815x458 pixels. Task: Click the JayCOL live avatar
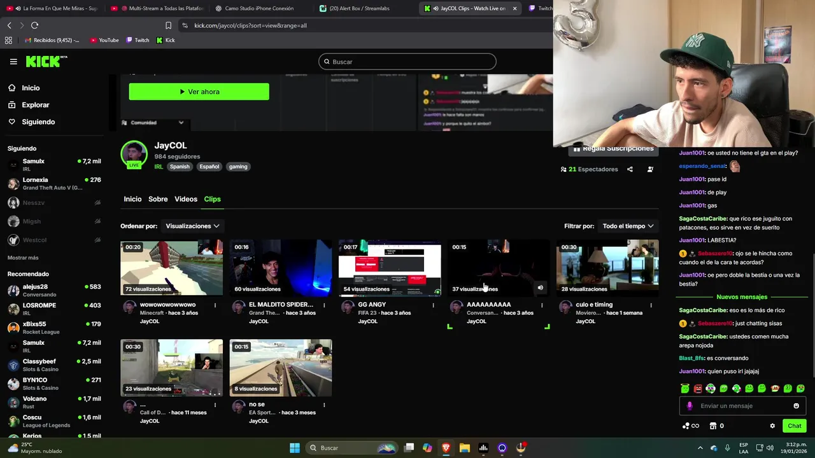[x=134, y=155]
